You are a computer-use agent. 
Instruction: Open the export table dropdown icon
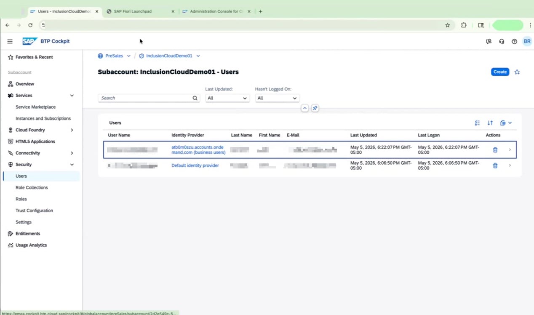pos(506,123)
